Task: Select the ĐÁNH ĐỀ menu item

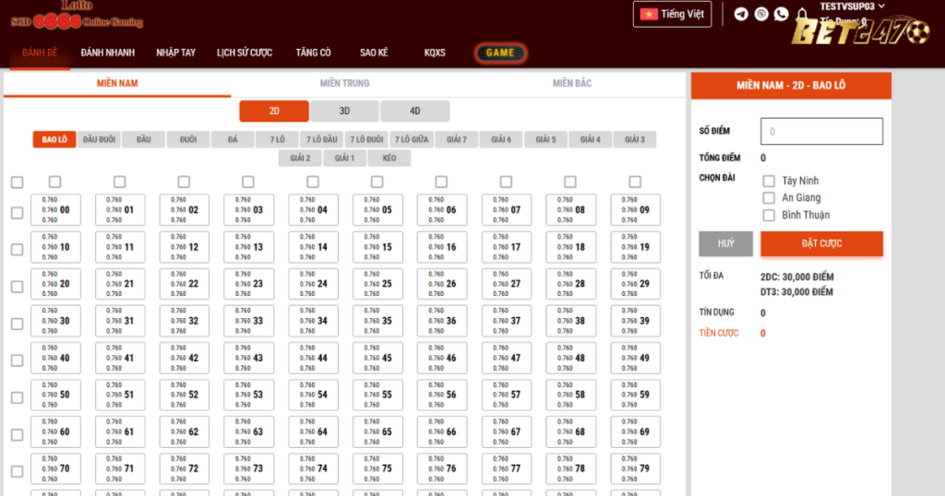Action: 40,53
